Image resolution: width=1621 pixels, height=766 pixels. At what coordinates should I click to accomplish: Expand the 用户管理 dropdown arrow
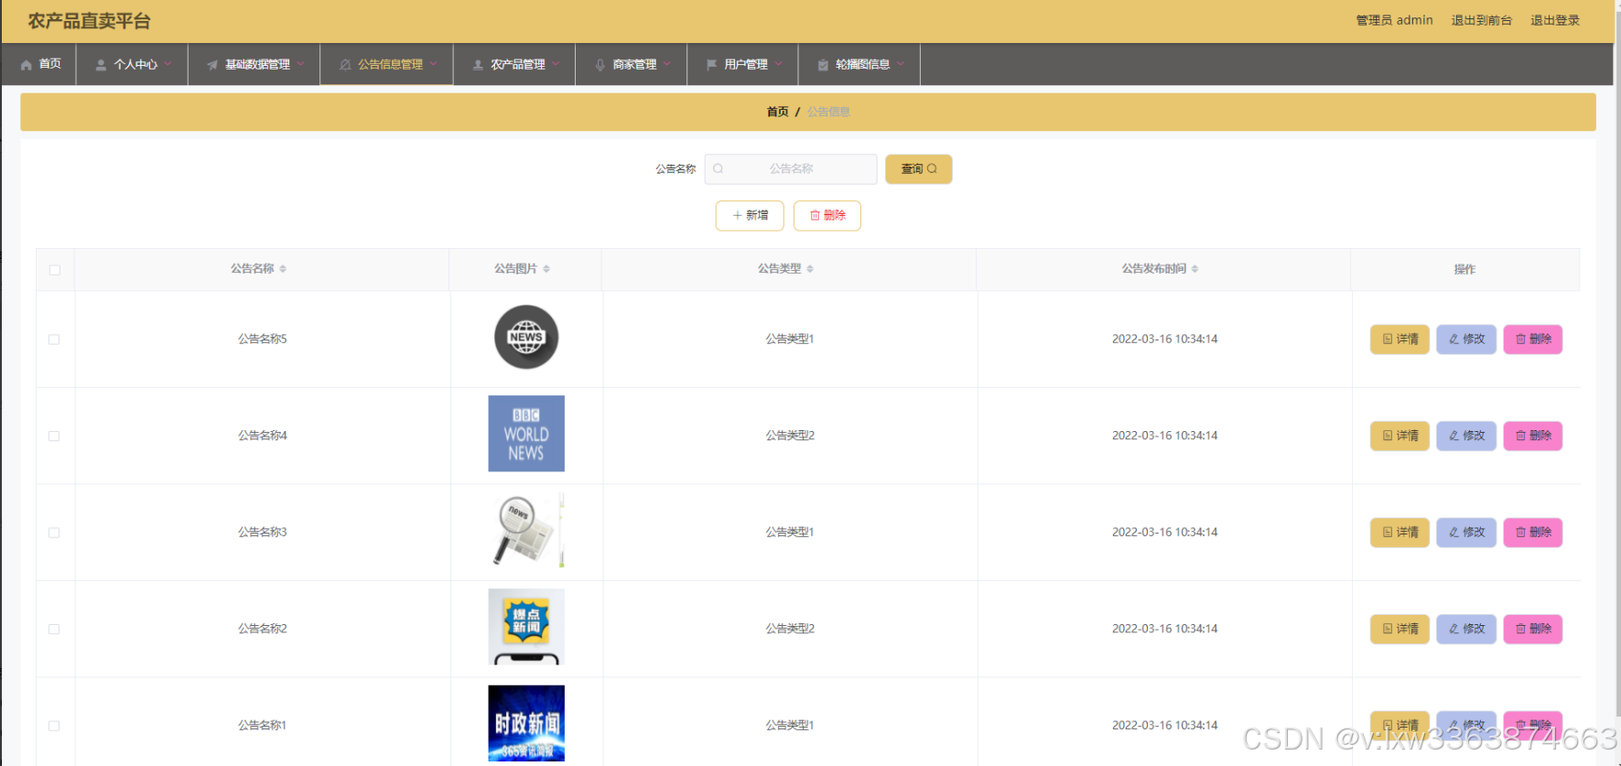point(779,64)
